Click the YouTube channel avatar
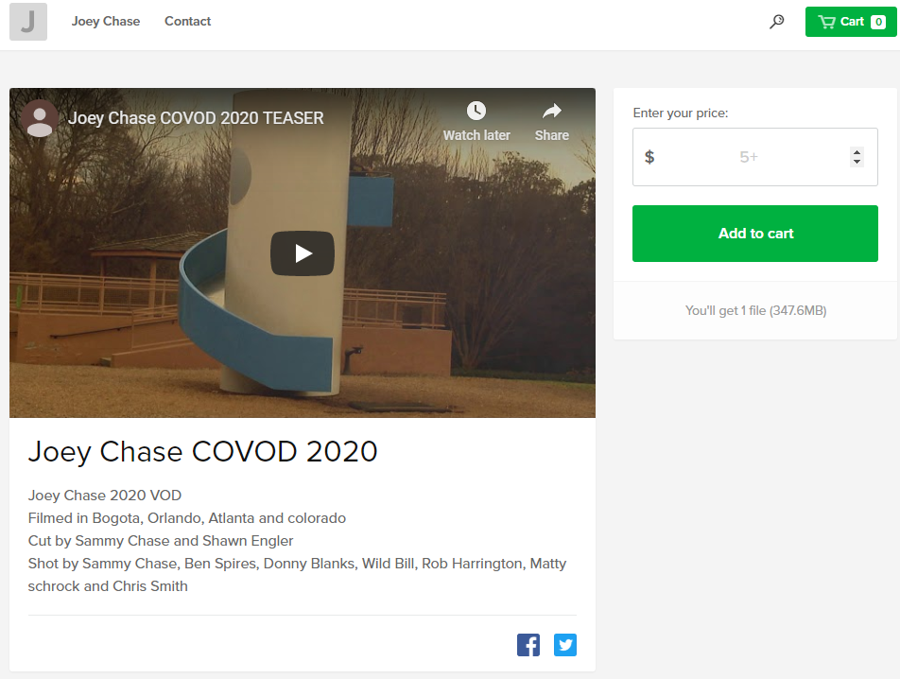900x679 pixels. [40, 118]
